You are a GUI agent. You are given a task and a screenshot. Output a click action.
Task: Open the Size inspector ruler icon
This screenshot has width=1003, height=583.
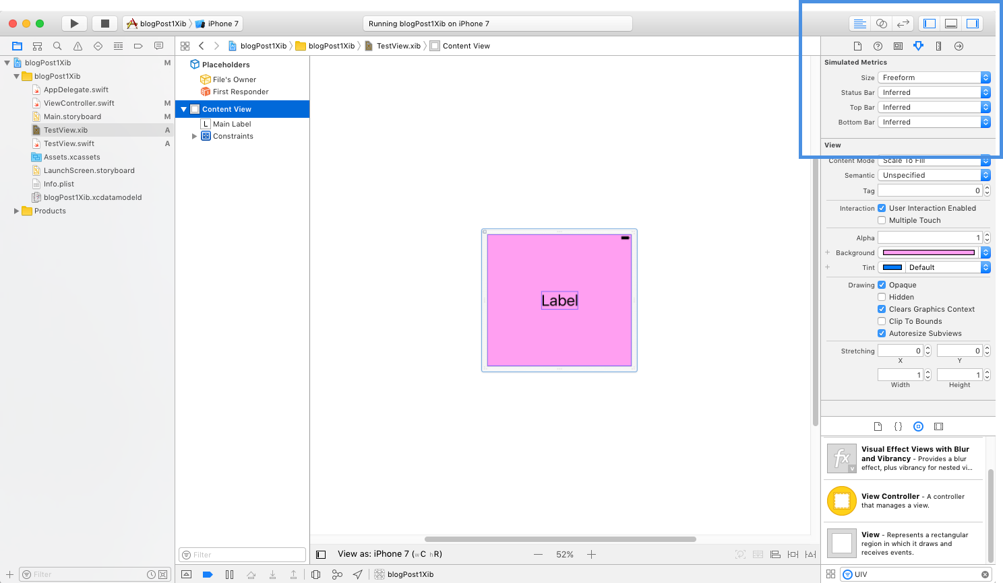click(938, 46)
